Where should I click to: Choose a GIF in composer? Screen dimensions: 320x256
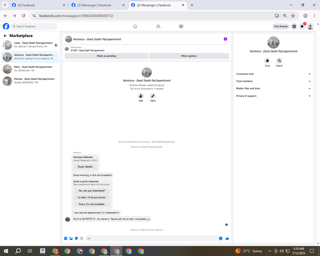82,238
